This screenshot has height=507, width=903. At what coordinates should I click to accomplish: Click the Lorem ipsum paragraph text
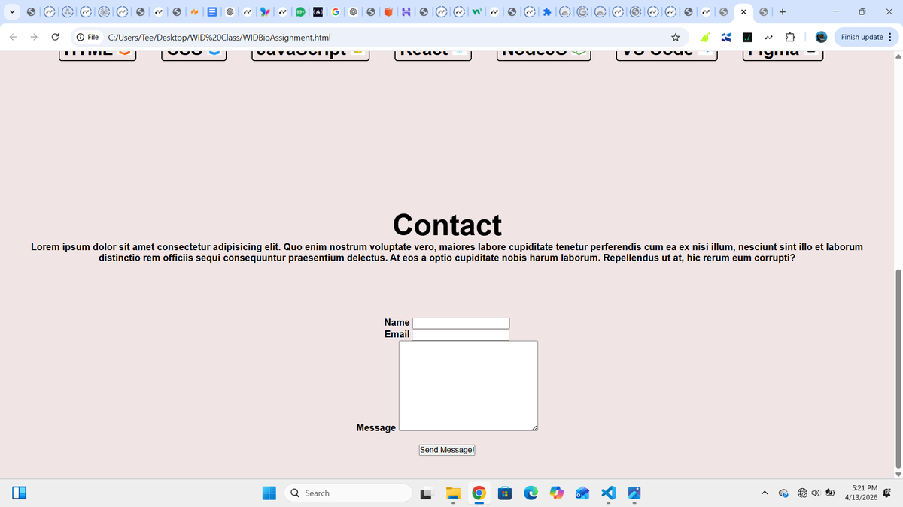(447, 252)
